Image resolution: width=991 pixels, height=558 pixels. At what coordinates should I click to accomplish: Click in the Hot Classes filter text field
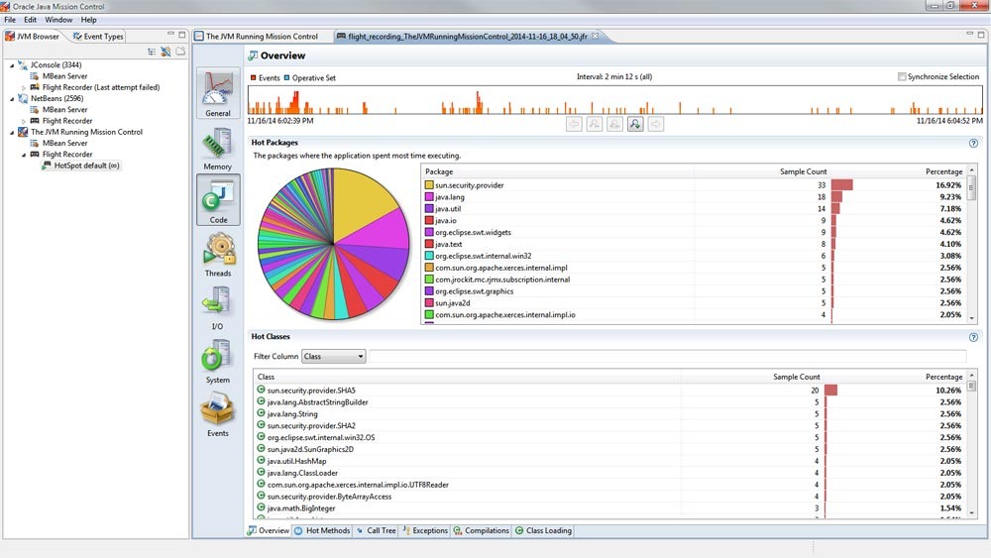[667, 357]
